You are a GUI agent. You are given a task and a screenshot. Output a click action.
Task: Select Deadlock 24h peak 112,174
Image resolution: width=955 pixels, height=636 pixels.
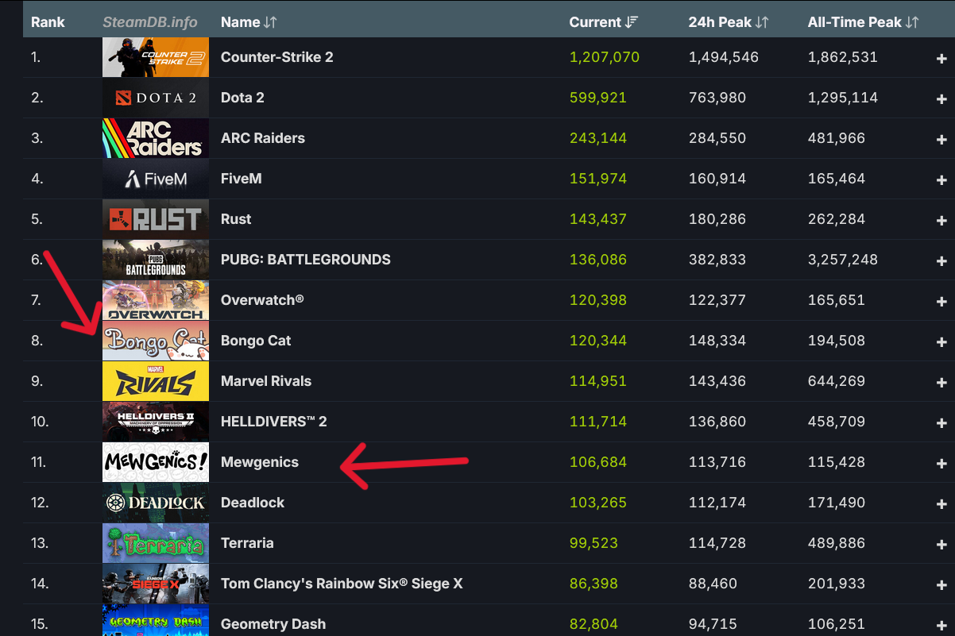click(717, 503)
